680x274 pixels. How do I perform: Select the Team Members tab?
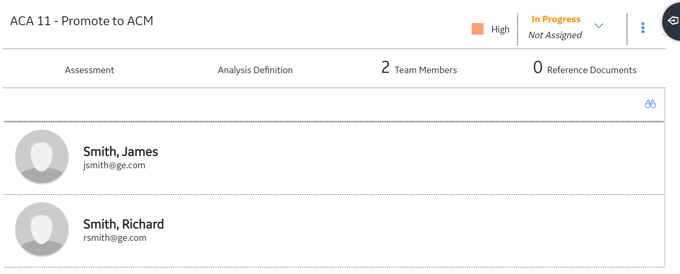click(425, 70)
